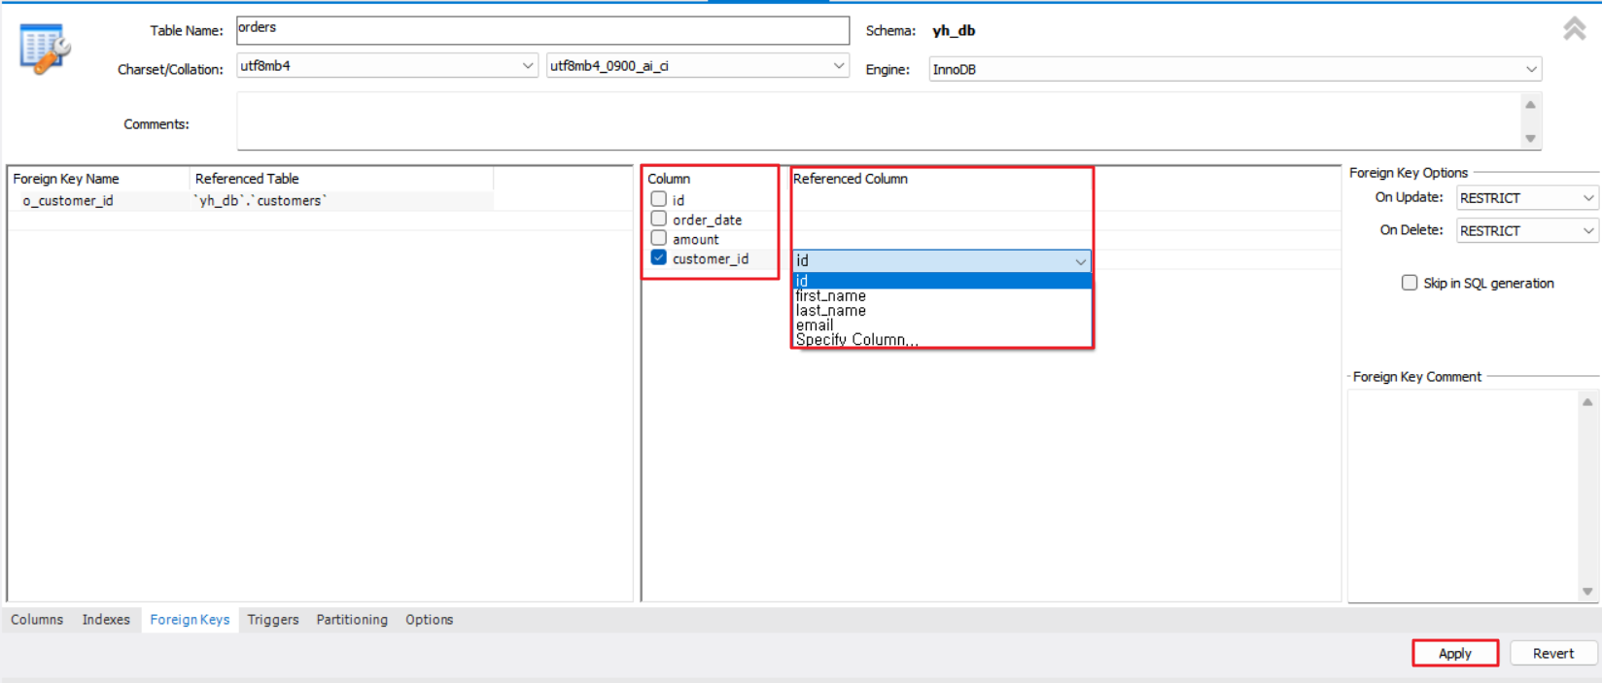1602x683 pixels.
Task: Switch to the Partitioning tab
Action: point(352,620)
